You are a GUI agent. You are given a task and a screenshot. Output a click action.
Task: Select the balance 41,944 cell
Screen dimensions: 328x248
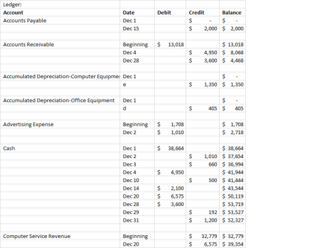[x=233, y=172]
